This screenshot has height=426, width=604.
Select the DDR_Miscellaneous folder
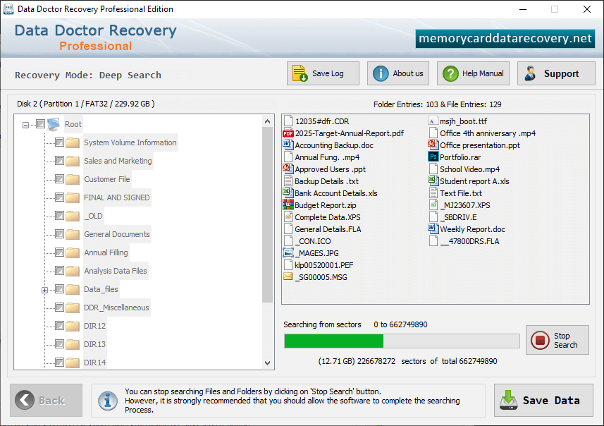116,308
